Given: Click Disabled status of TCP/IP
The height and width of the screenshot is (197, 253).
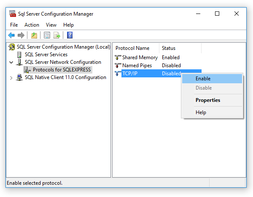Looking at the screenshot, I should coord(171,74).
